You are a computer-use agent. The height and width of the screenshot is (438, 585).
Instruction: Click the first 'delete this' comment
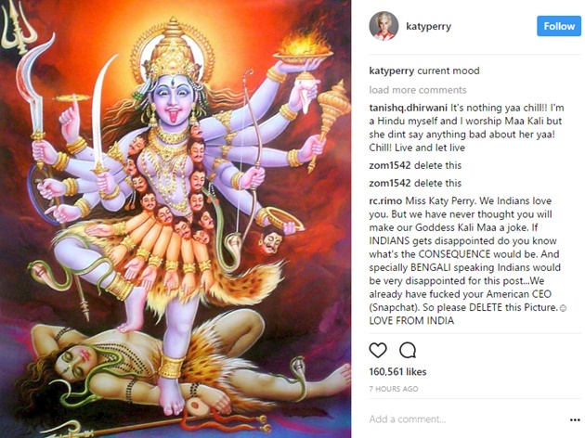tap(437, 165)
